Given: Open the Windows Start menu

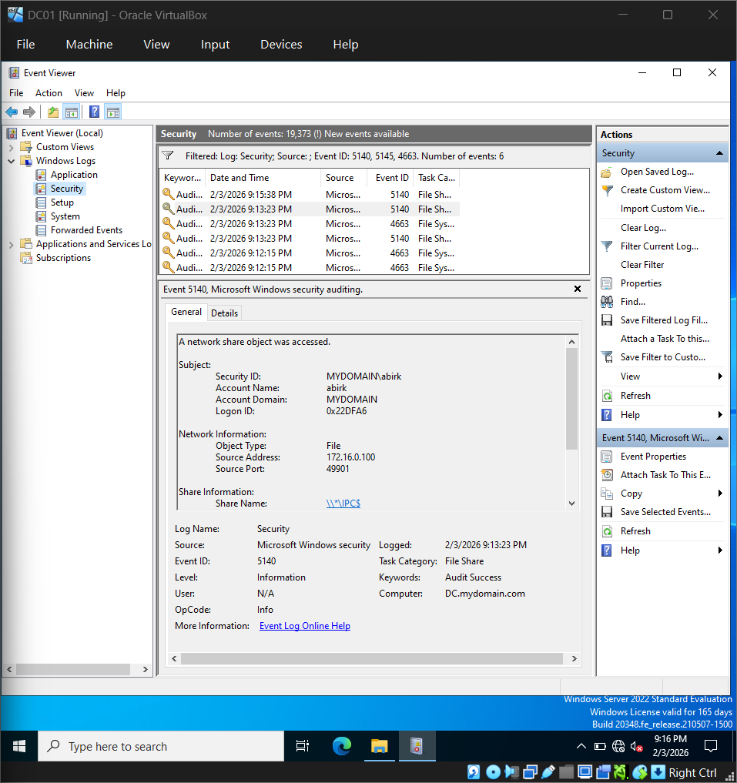Looking at the screenshot, I should [19, 747].
